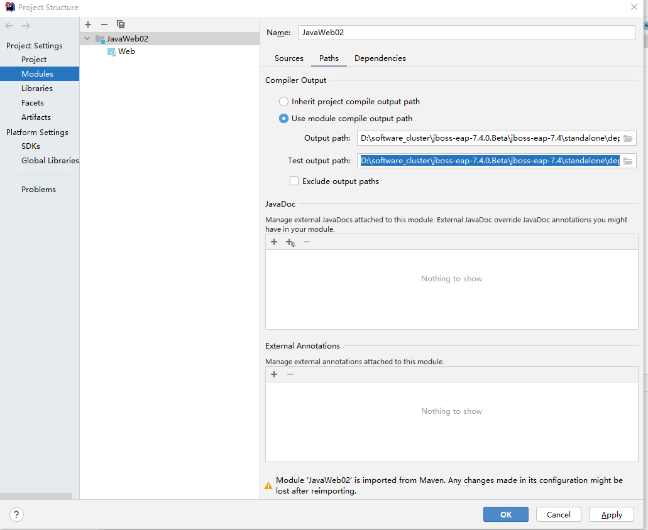Click the Project Settings heading
This screenshot has width=648, height=530.
35,46
